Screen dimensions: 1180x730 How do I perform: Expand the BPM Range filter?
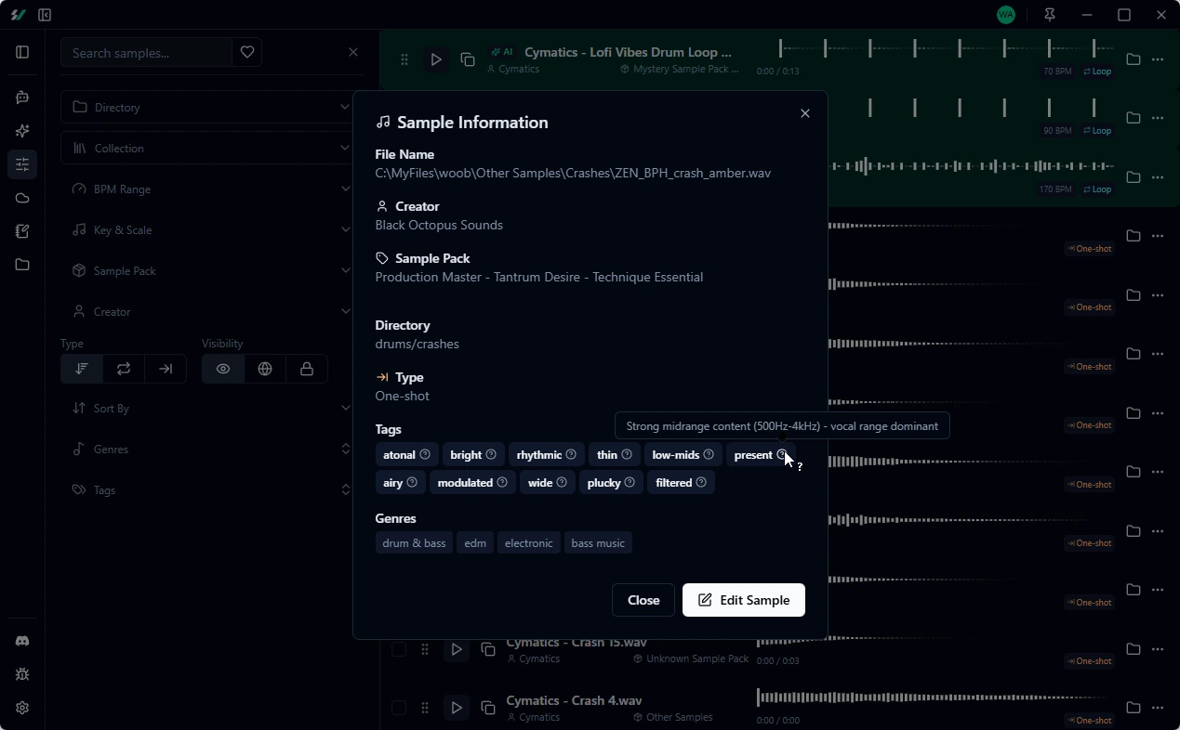206,189
